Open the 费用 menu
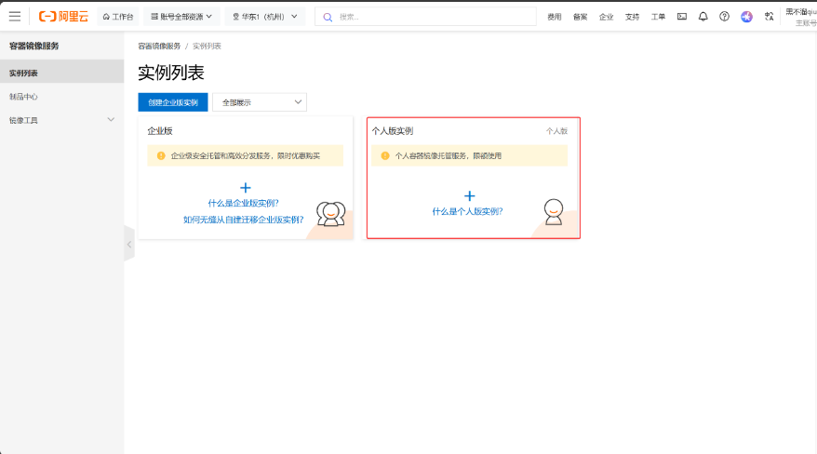Image resolution: width=817 pixels, height=454 pixels. coord(555,17)
